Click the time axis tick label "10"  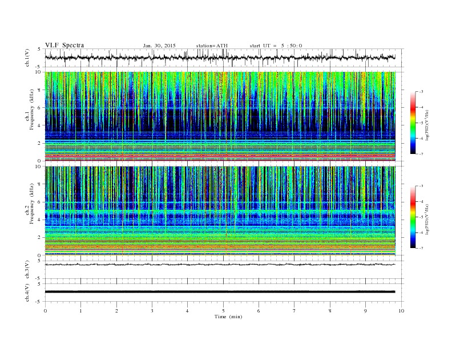401,311
